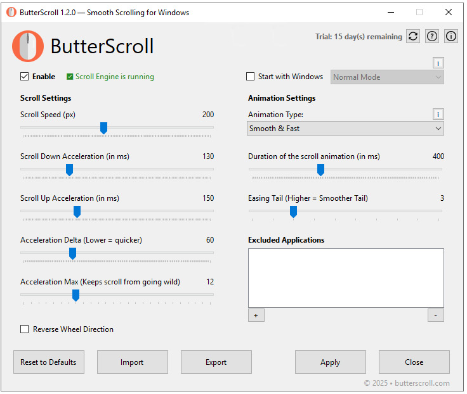
Task: Click the Animation Settings heading
Action: tap(282, 98)
